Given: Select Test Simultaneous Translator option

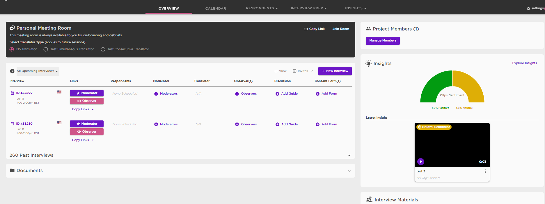Looking at the screenshot, I should click(46, 49).
